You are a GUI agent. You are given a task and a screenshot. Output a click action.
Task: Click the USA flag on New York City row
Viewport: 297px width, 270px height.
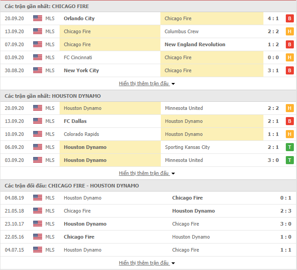(38, 70)
